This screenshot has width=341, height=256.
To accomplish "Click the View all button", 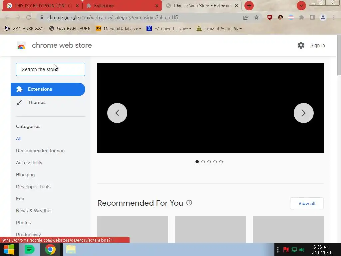I will click(x=307, y=203).
